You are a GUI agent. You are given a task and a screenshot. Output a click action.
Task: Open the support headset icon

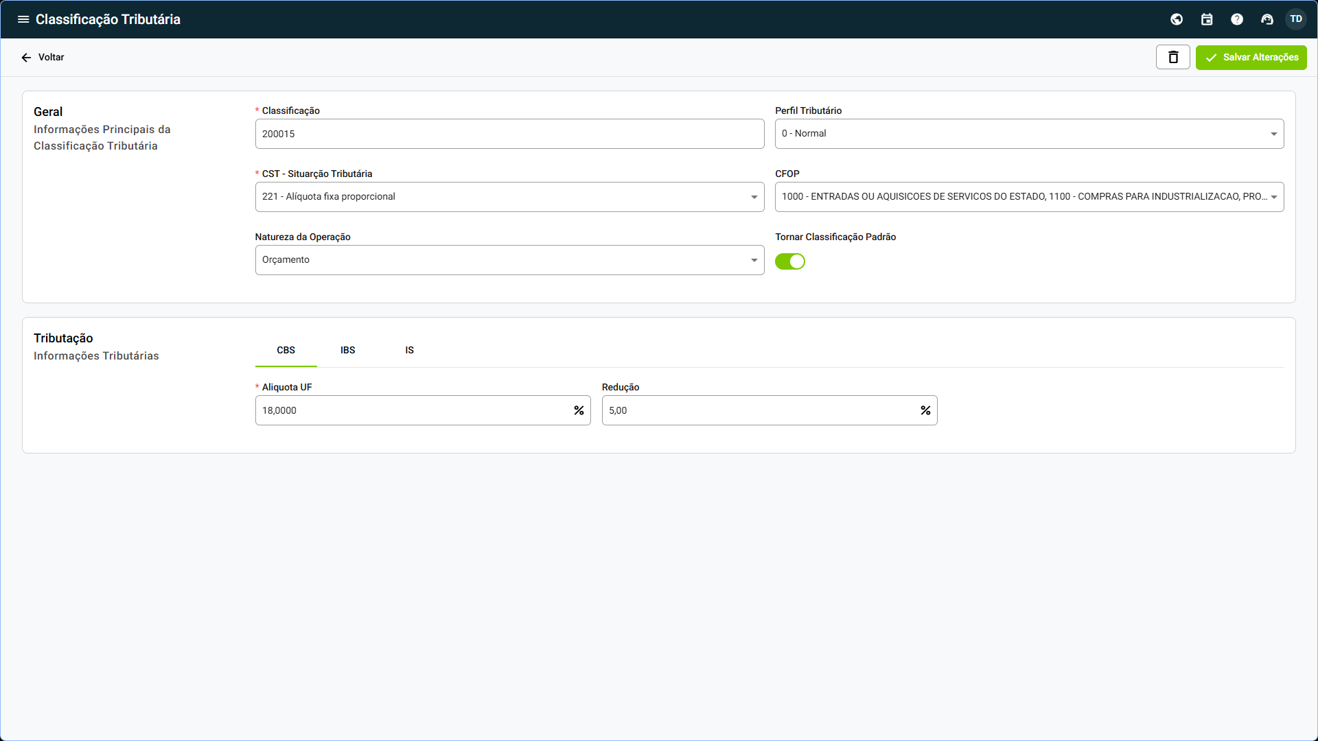tap(1267, 19)
